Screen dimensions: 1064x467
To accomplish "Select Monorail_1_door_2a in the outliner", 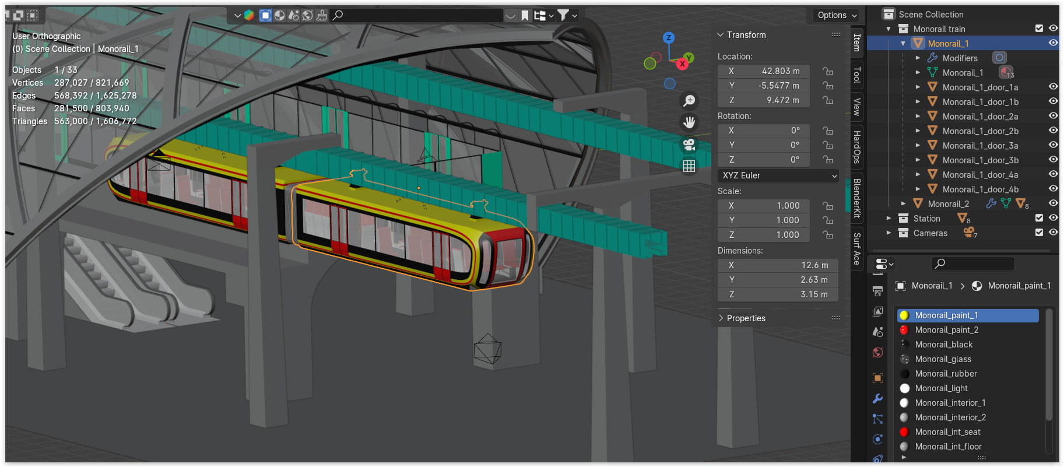I will pos(980,117).
